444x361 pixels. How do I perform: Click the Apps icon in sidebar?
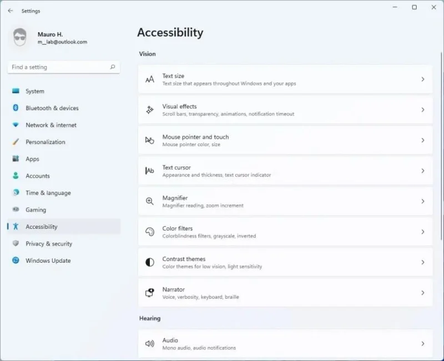pyautogui.click(x=16, y=159)
